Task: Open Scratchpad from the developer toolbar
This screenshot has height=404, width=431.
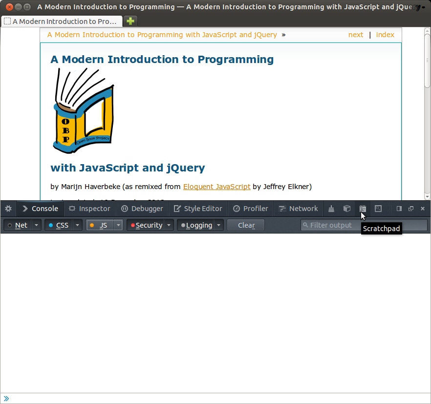Action: [363, 209]
